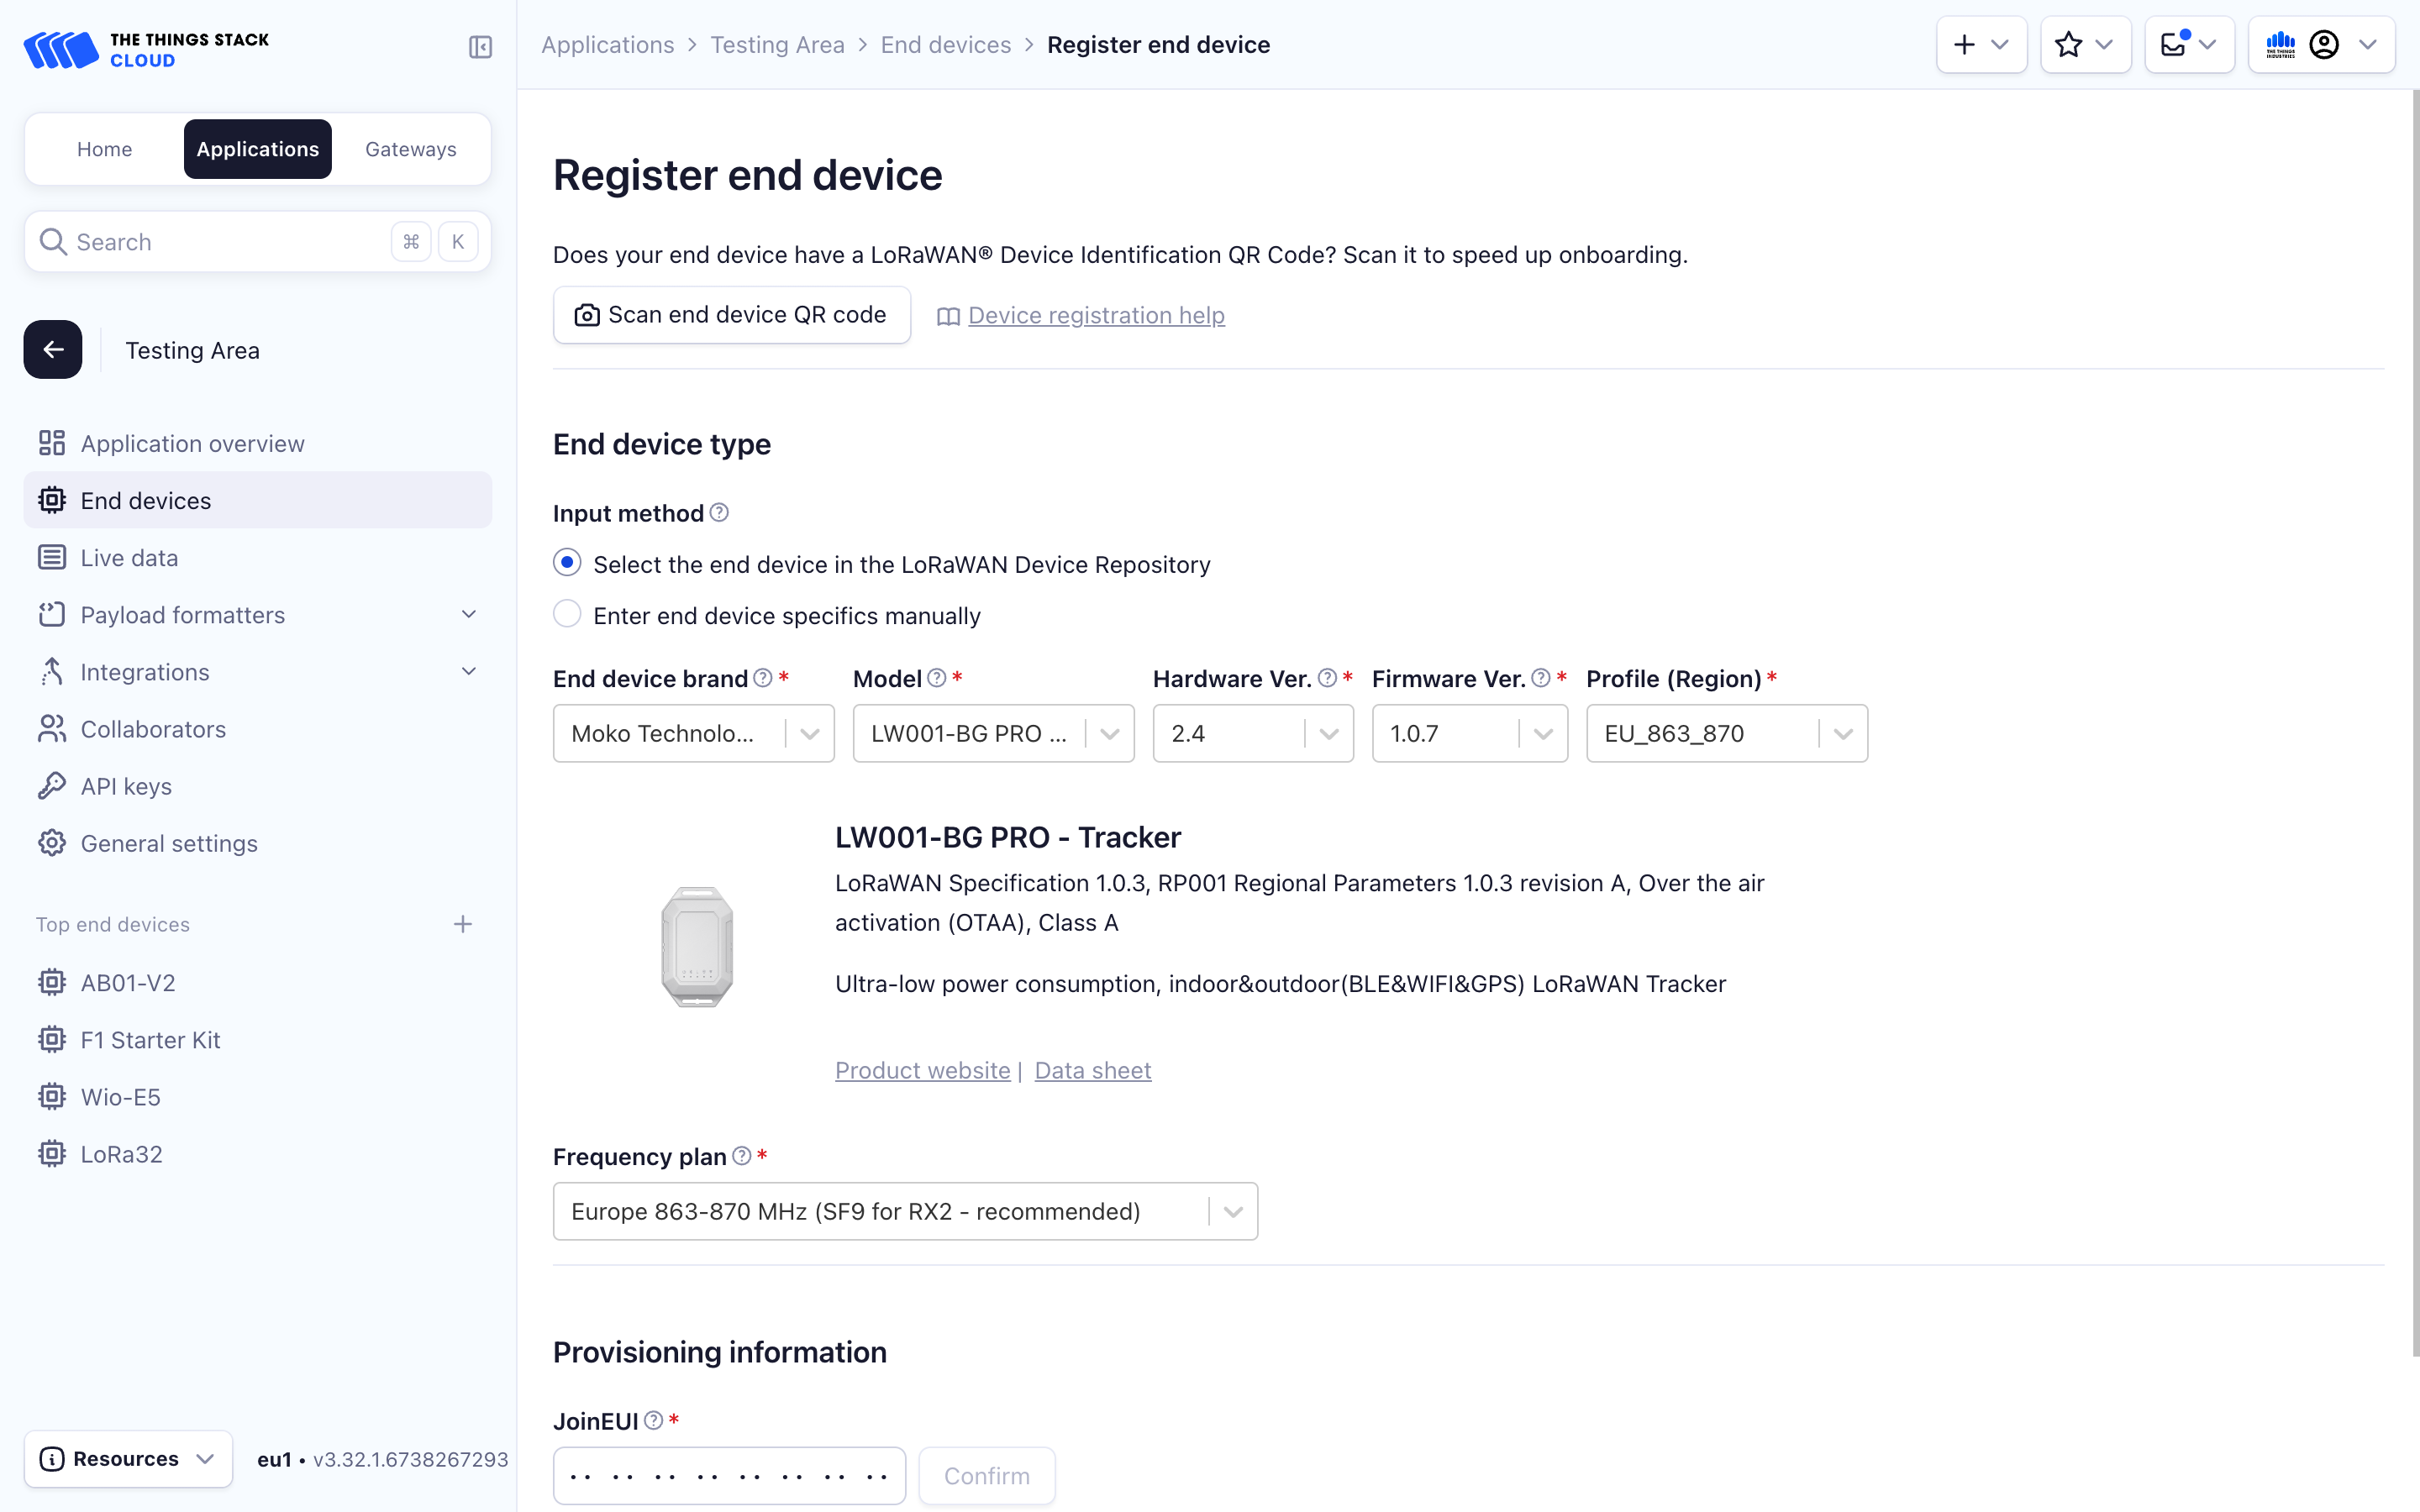The height and width of the screenshot is (1512, 2420).
Task: Add a new top end device
Action: tap(463, 924)
